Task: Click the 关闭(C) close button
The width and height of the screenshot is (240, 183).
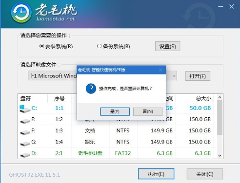Action: click(x=205, y=174)
